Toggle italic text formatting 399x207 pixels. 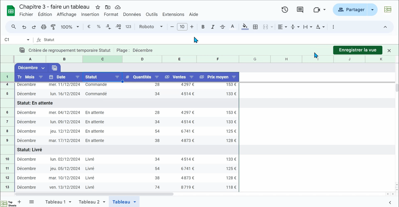click(x=213, y=27)
